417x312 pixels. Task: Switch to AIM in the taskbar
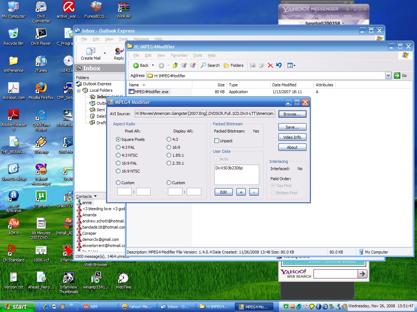[99, 307]
